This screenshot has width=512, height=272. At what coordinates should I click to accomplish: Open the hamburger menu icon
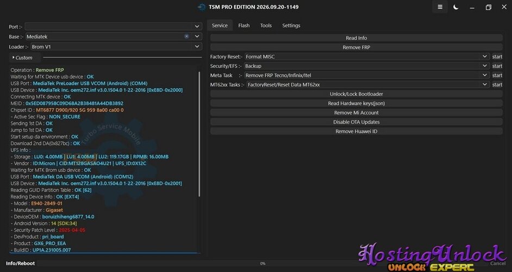[x=440, y=7]
